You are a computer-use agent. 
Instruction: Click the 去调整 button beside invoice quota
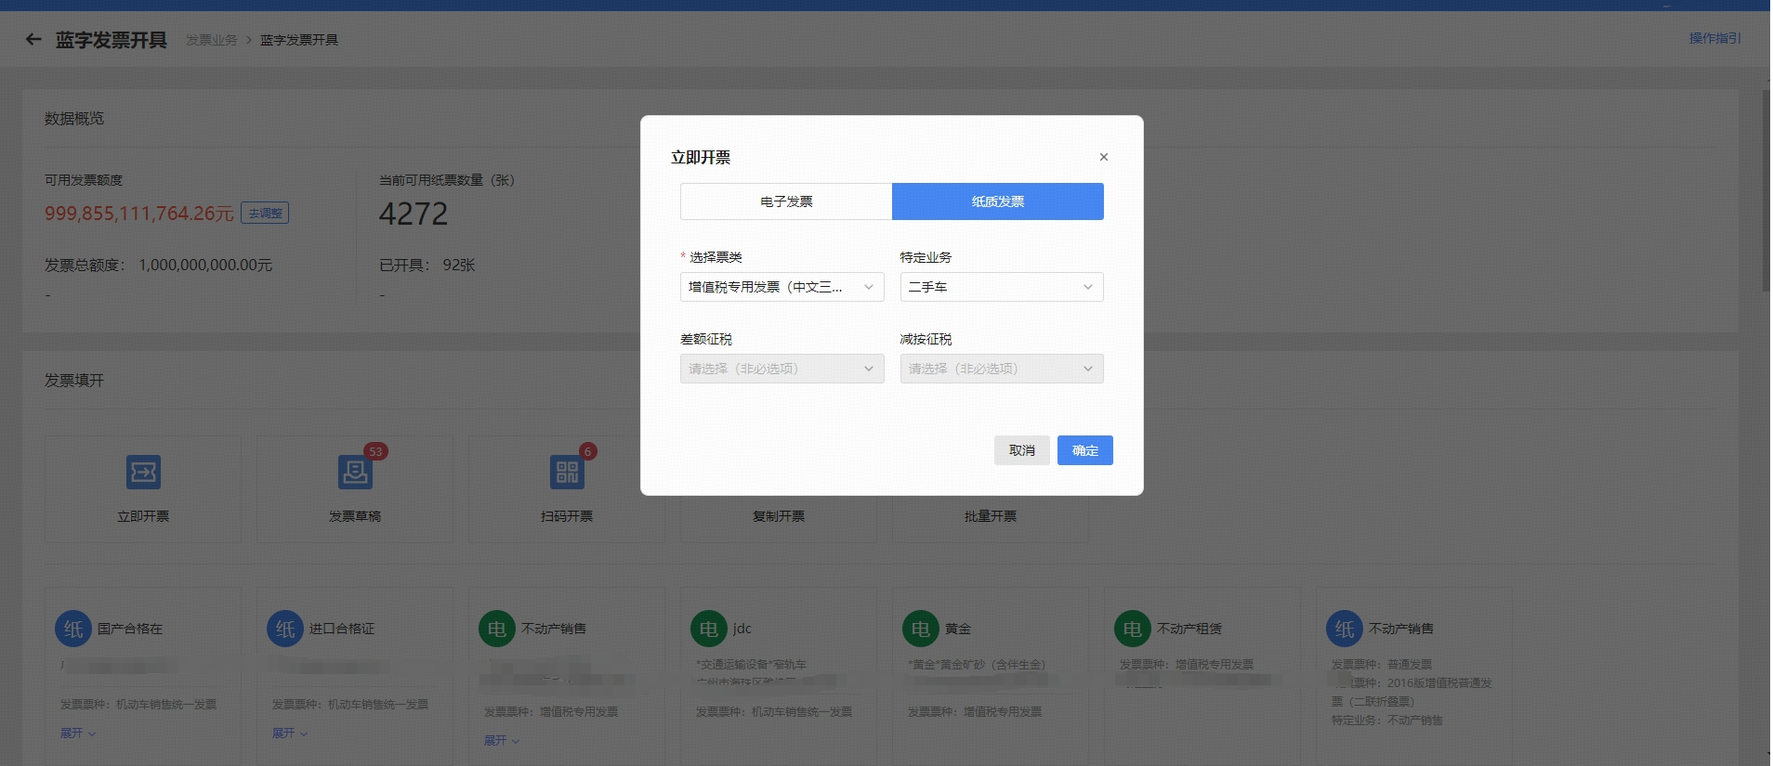(x=265, y=214)
